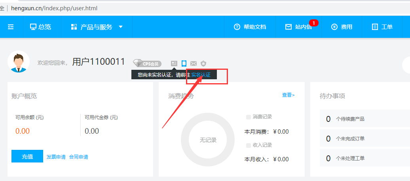Open the 总览 overview tab

40,27
